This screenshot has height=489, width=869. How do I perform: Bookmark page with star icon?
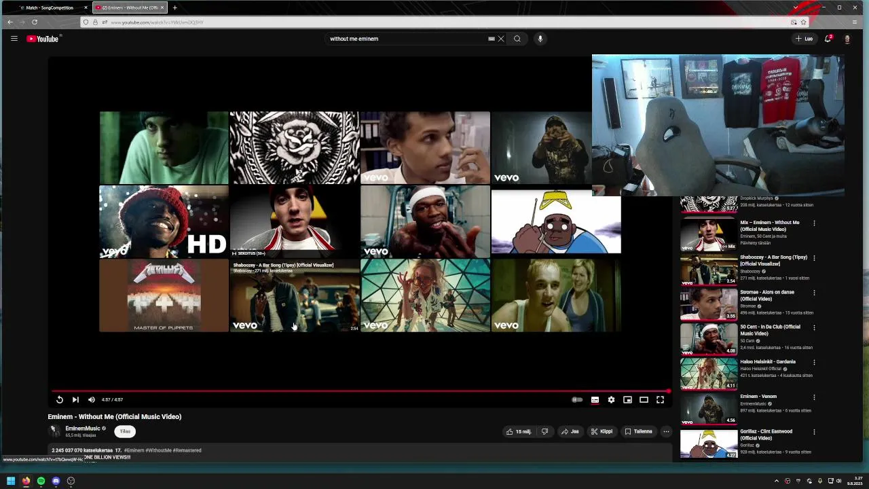803,22
